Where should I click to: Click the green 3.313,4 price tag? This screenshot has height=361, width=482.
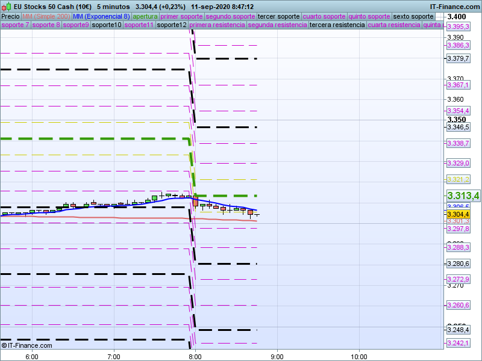point(463,196)
